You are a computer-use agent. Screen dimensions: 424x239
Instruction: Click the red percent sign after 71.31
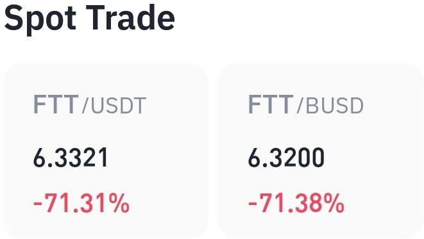coord(117,203)
